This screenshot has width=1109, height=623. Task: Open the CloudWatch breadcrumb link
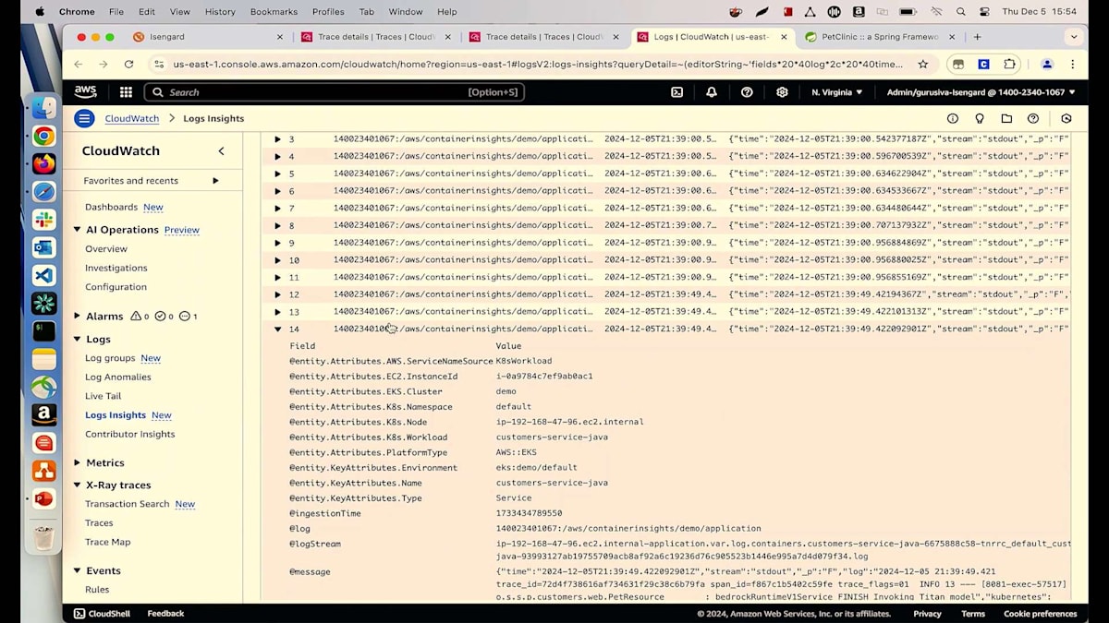click(x=132, y=118)
